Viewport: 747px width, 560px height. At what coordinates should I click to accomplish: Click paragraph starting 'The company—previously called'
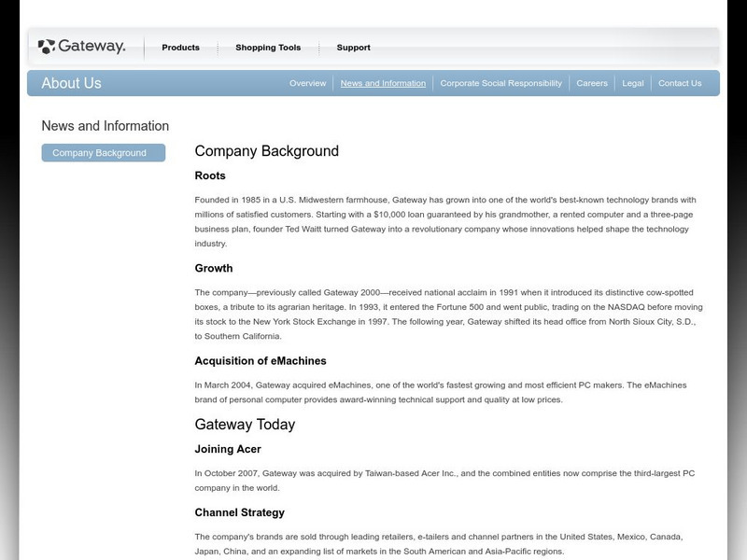click(448, 315)
